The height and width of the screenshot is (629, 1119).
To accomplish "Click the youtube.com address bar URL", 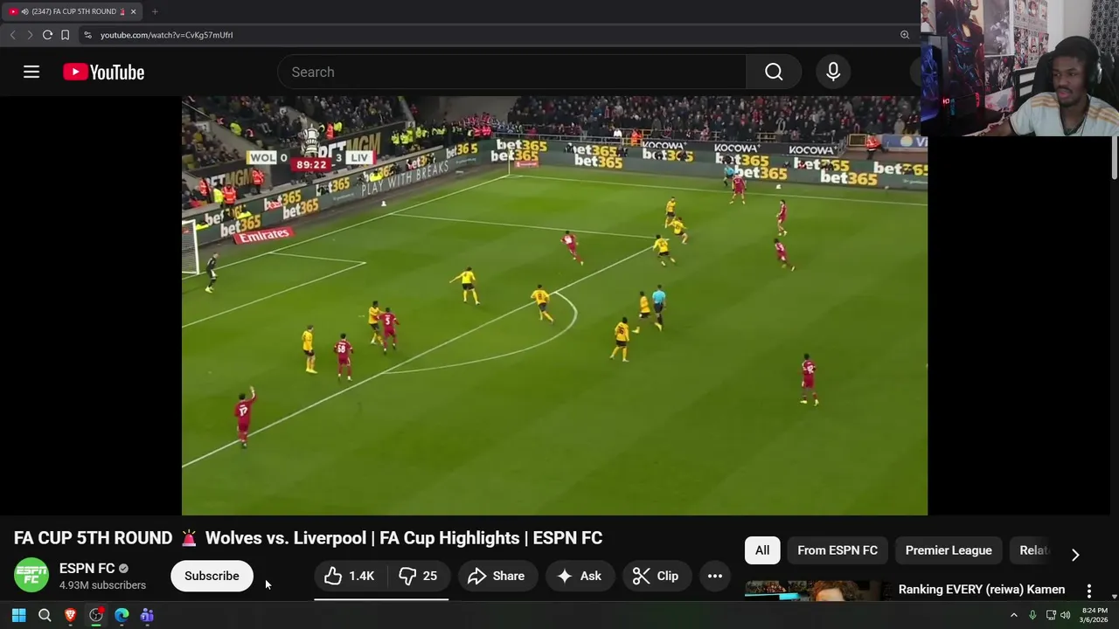I will (x=166, y=35).
